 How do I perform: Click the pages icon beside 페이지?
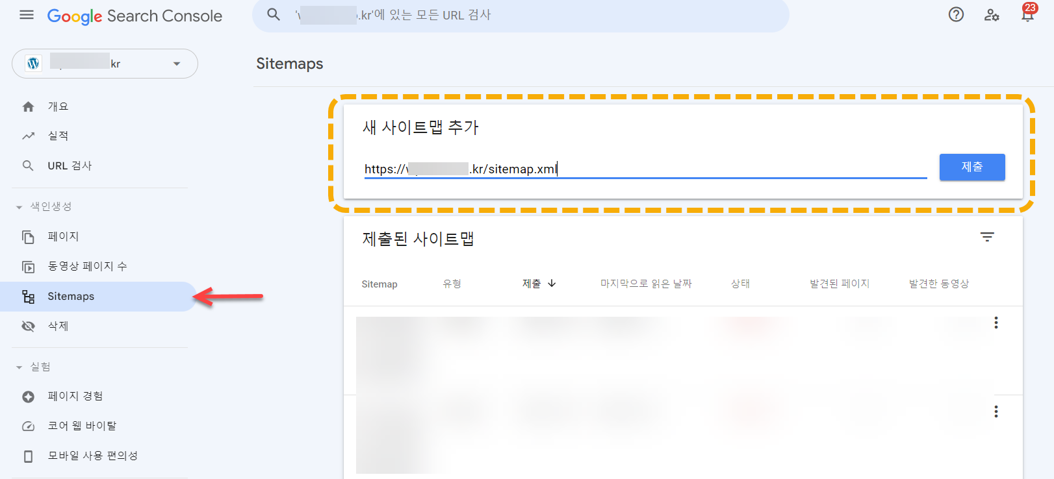click(x=28, y=237)
